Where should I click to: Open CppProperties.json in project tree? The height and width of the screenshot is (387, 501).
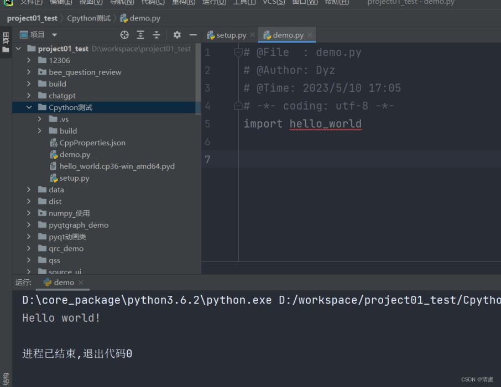click(92, 143)
